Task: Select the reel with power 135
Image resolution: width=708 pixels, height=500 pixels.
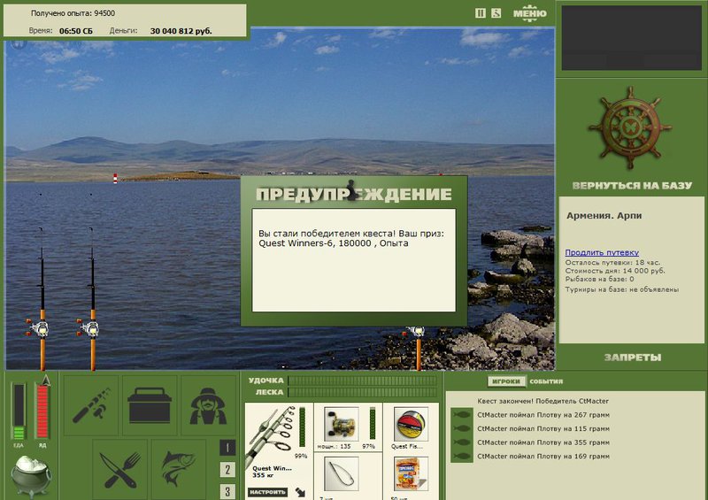Action: pyautogui.click(x=342, y=425)
